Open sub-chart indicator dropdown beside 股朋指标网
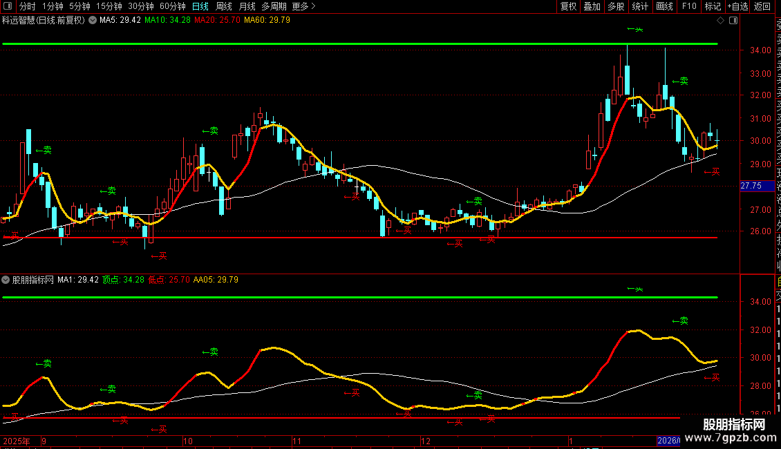 click(x=6, y=280)
